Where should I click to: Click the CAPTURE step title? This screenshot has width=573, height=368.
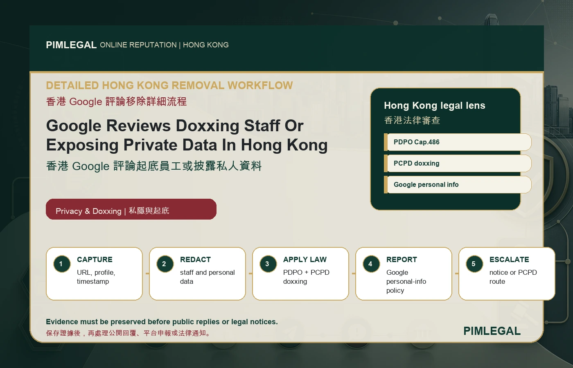[x=95, y=260]
